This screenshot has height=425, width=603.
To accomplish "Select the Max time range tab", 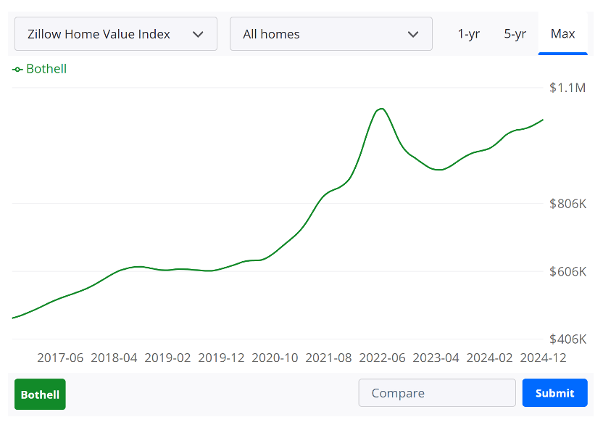I will click(x=562, y=34).
